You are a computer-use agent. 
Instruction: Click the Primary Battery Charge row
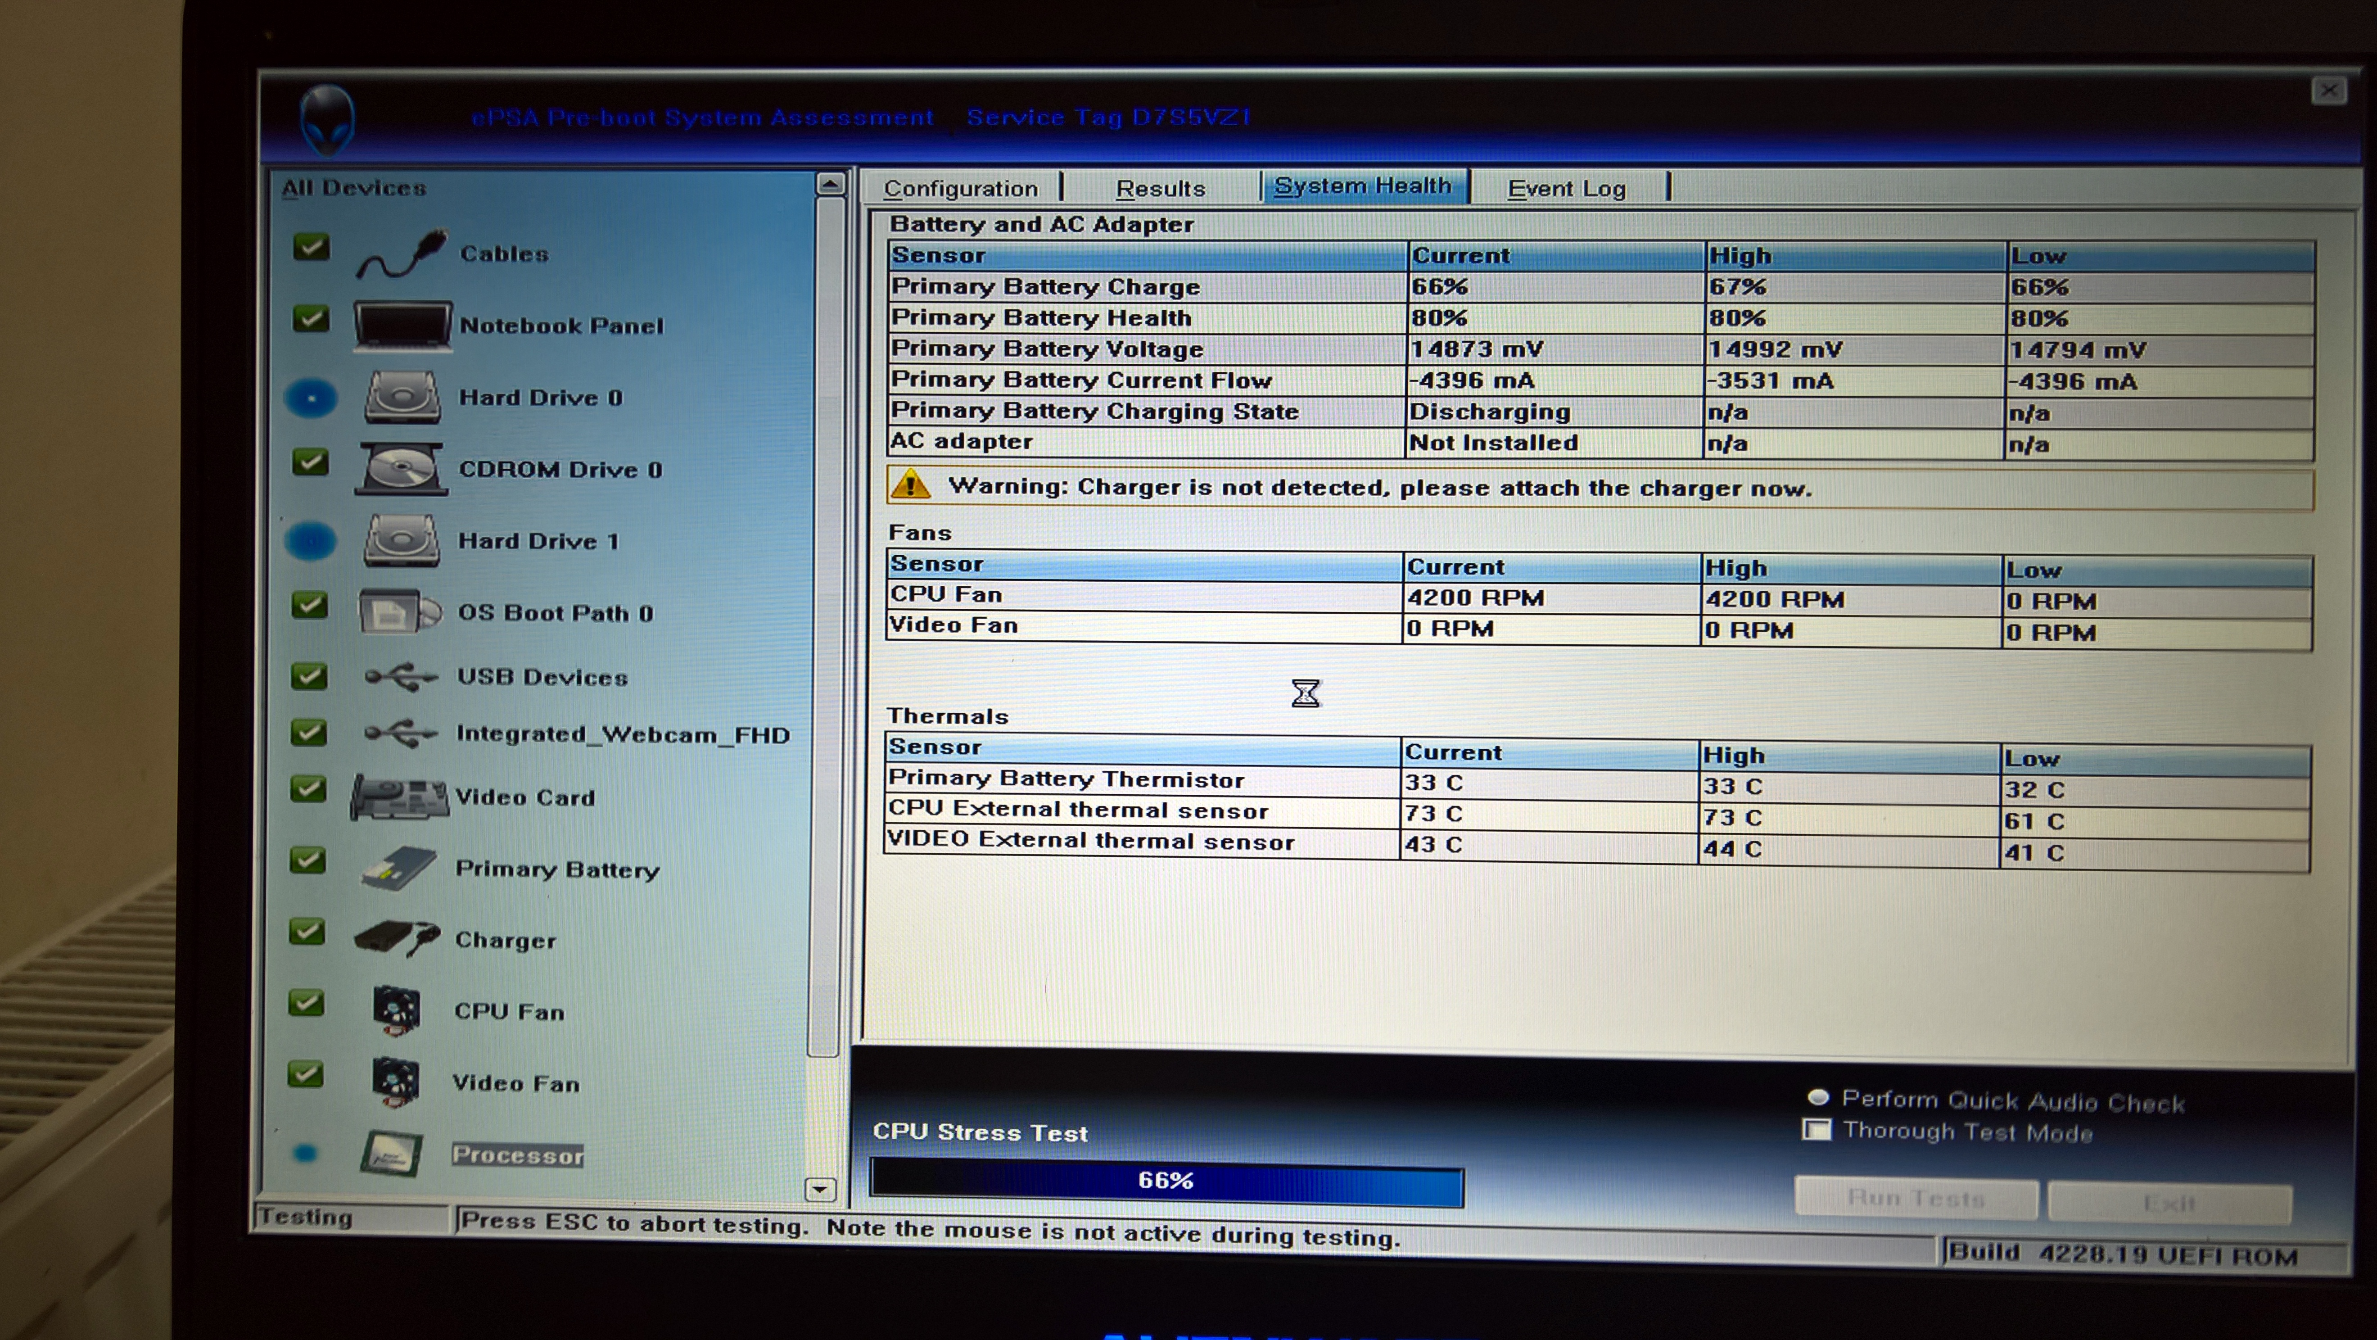[x=1601, y=287]
